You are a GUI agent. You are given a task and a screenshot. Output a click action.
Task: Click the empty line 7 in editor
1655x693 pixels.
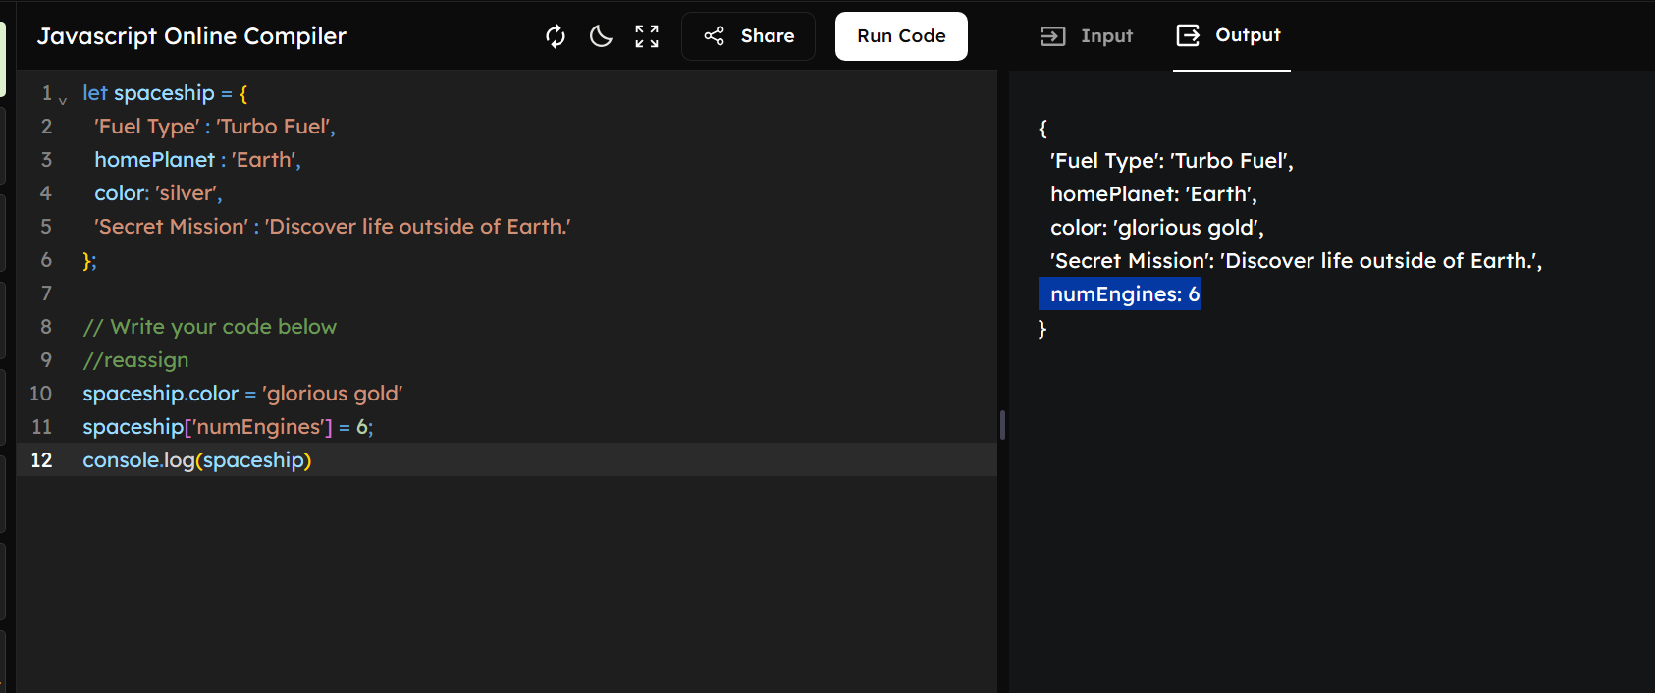[393, 293]
